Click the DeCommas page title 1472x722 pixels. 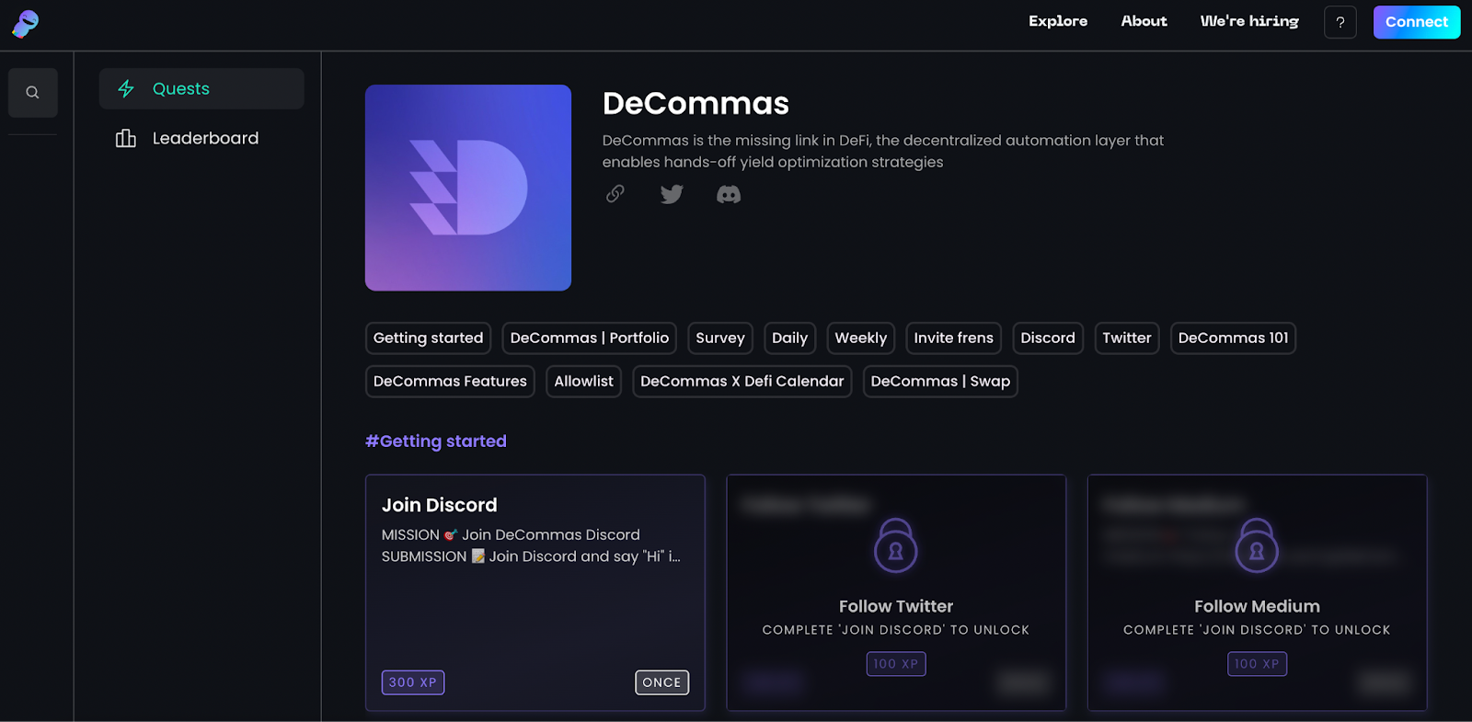pos(696,103)
